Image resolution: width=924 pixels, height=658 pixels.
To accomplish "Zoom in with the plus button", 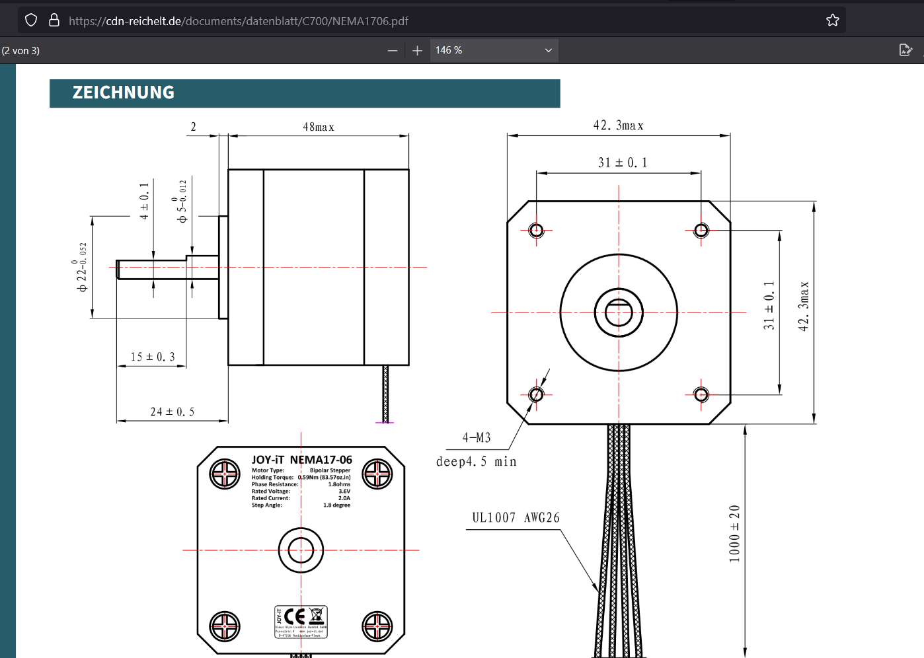I will click(x=417, y=50).
